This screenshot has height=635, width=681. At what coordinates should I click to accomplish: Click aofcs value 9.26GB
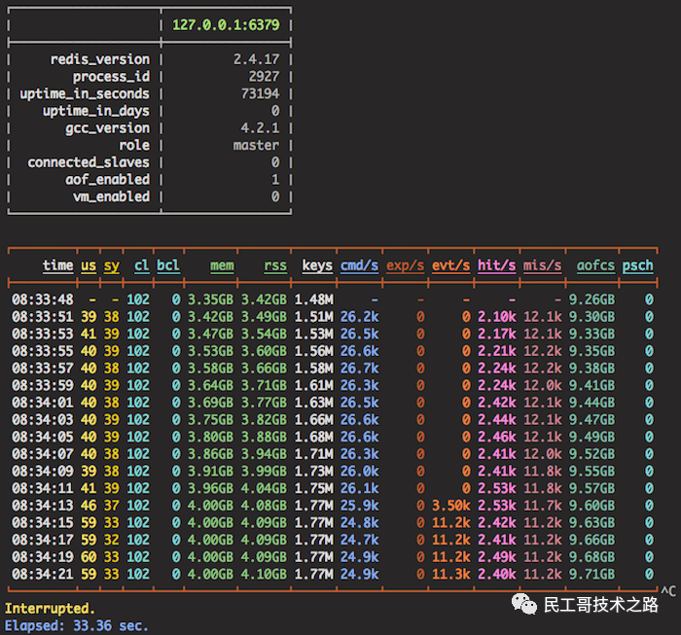591,300
